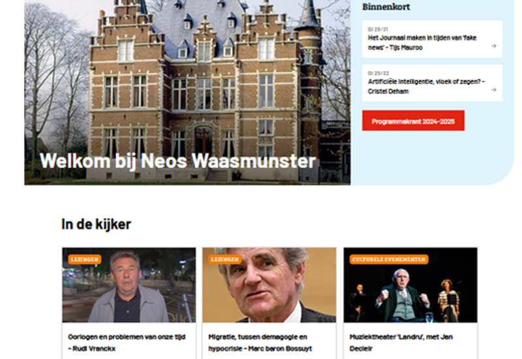Click the Marc baron Bossuyt photo
Screen dimensions: 522x359
click(269, 285)
